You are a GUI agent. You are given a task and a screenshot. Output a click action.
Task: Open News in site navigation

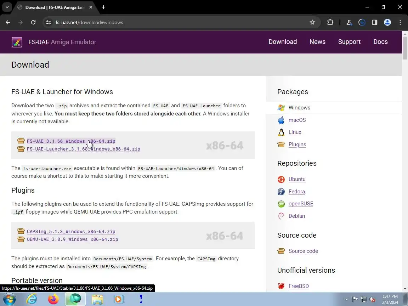click(x=317, y=42)
